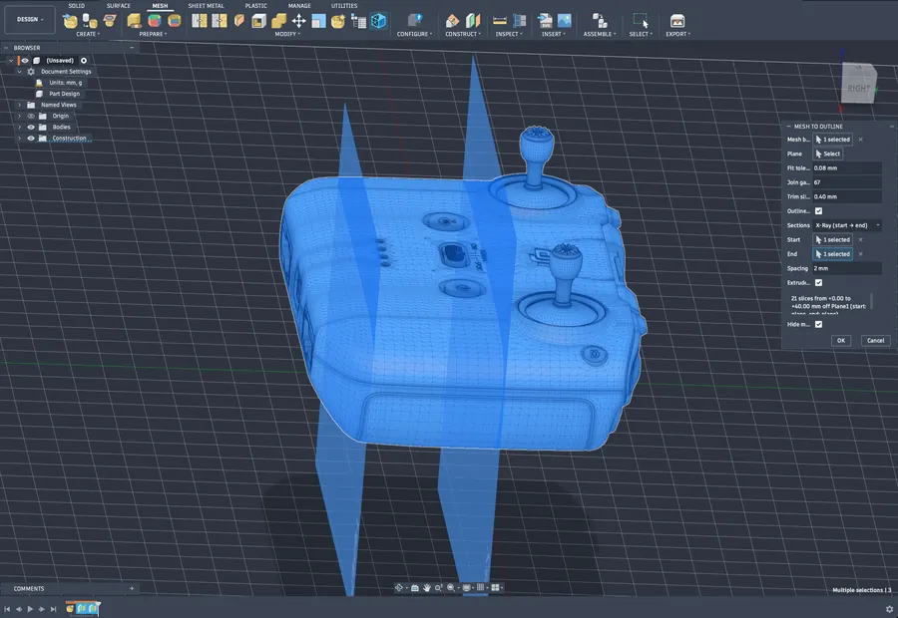Clear the End plane selection with X
This screenshot has width=898, height=618.
tap(861, 254)
